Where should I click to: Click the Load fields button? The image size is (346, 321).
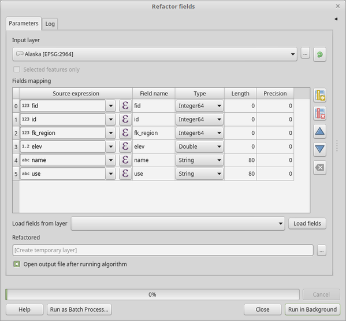(307, 224)
